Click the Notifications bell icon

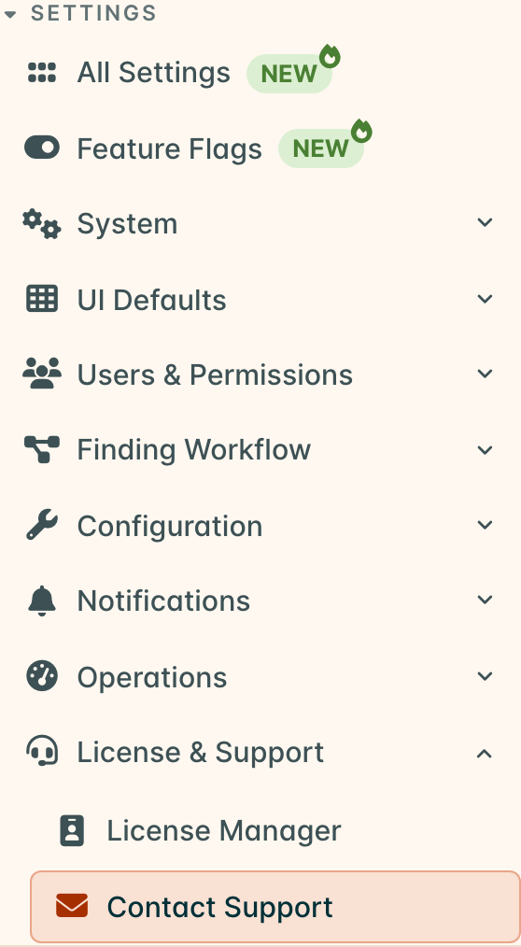pos(42,601)
